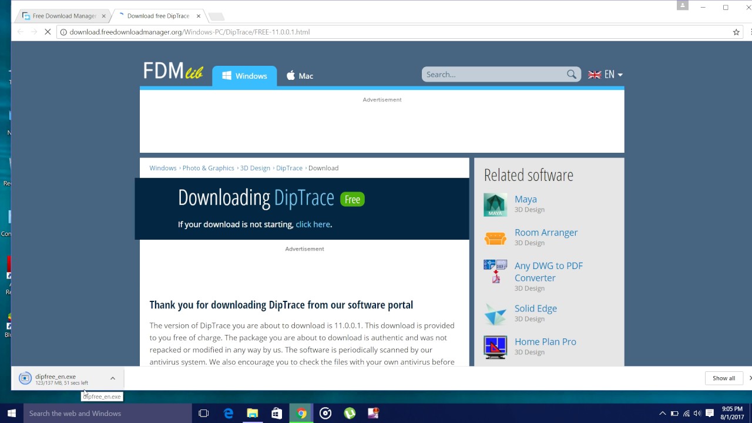Click the Solid Edge icon
This screenshot has height=423, width=752.
[495, 314]
